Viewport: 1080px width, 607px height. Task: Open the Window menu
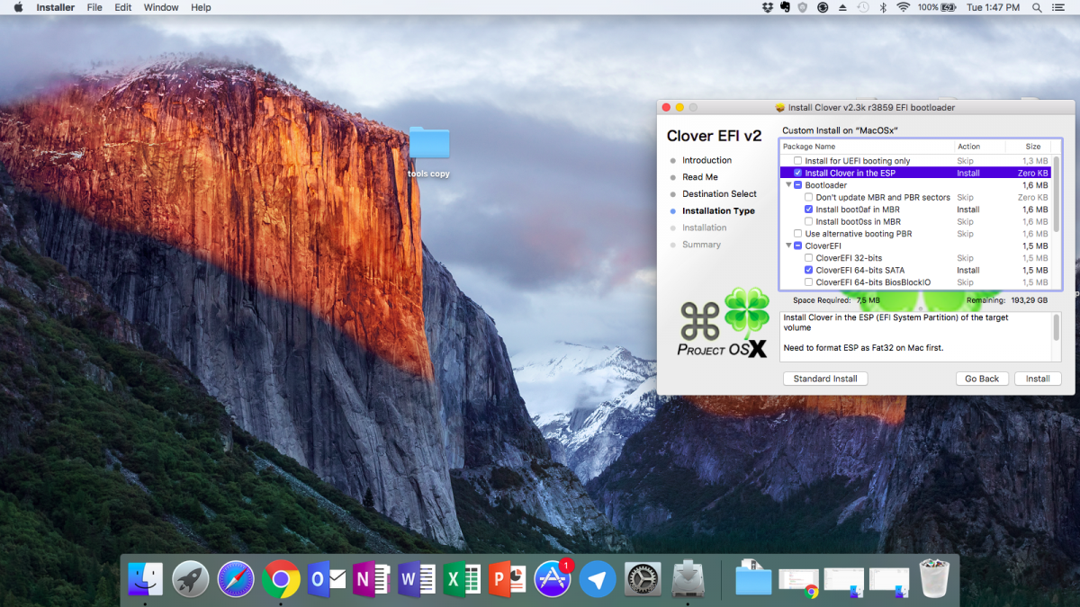click(x=161, y=7)
